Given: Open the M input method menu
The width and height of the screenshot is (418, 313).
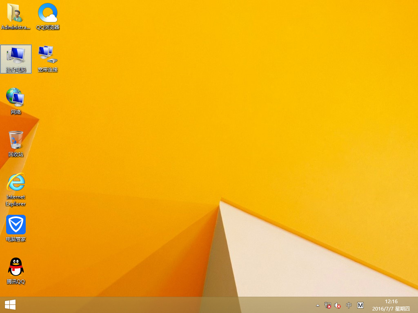Looking at the screenshot, I should point(360,305).
